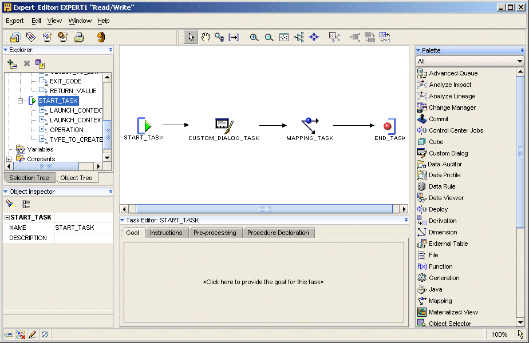Open the Instructions tab in Task Editor
The height and width of the screenshot is (343, 529).
coord(167,233)
